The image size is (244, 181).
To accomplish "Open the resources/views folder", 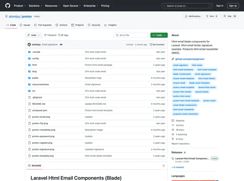I will coord(40,84).
